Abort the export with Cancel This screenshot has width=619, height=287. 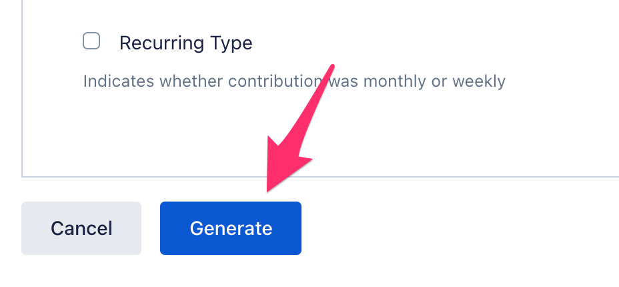(81, 228)
